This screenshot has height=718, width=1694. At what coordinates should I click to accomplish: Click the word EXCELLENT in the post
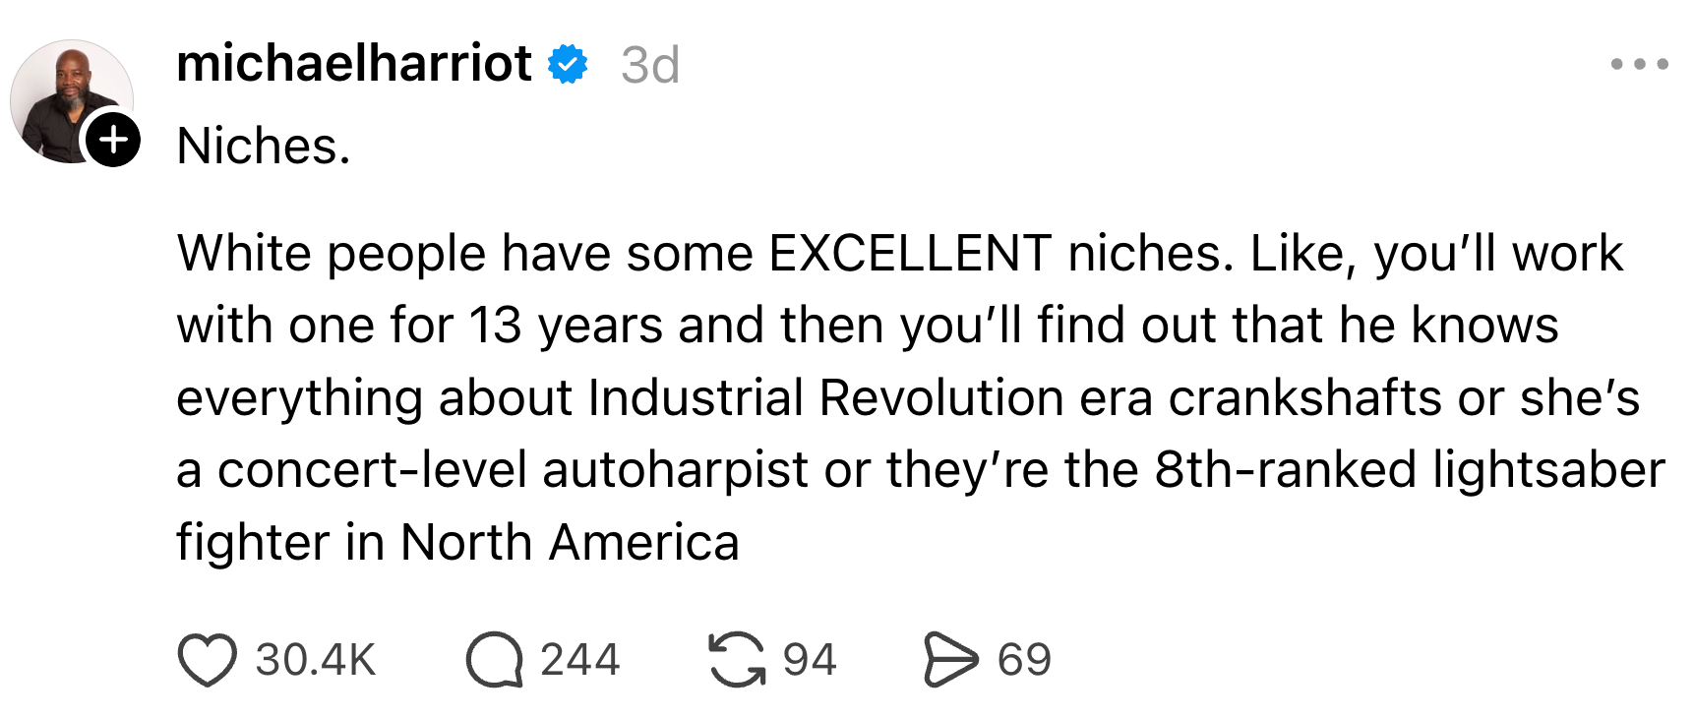coord(910,254)
